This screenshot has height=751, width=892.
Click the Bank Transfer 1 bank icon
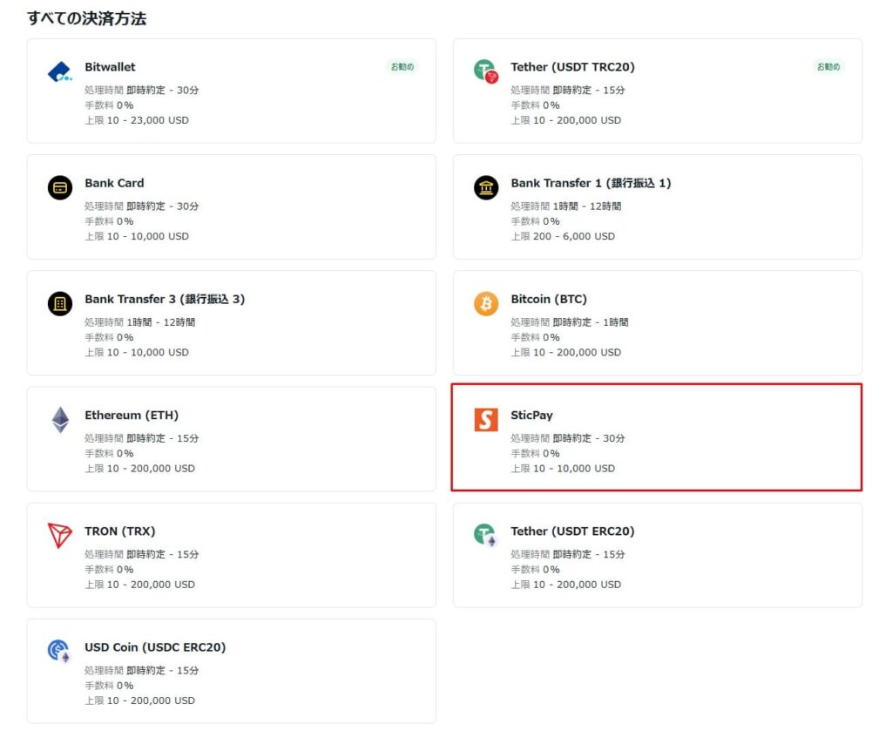coord(485,187)
